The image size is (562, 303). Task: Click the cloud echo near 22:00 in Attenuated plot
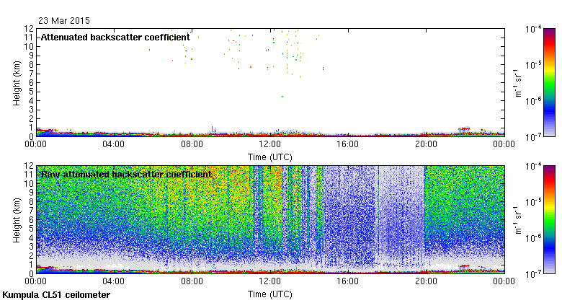point(464,128)
